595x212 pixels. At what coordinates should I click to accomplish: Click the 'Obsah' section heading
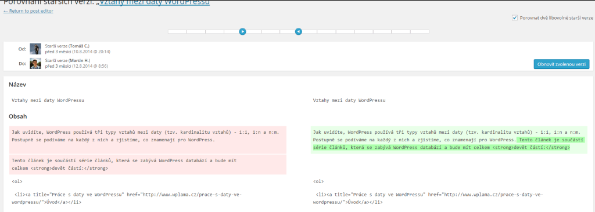pyautogui.click(x=17, y=116)
